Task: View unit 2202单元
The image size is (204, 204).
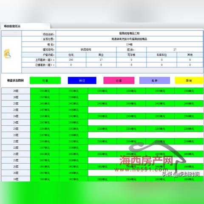Action: tap(74, 129)
